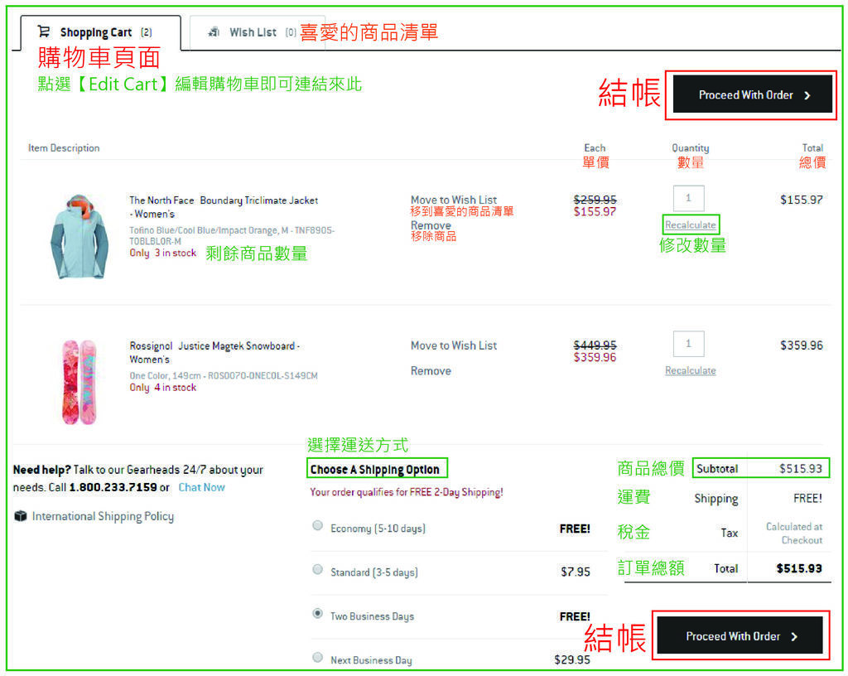This screenshot has height=676, width=848.
Task: Click the Wish List tab icon
Action: (x=214, y=32)
